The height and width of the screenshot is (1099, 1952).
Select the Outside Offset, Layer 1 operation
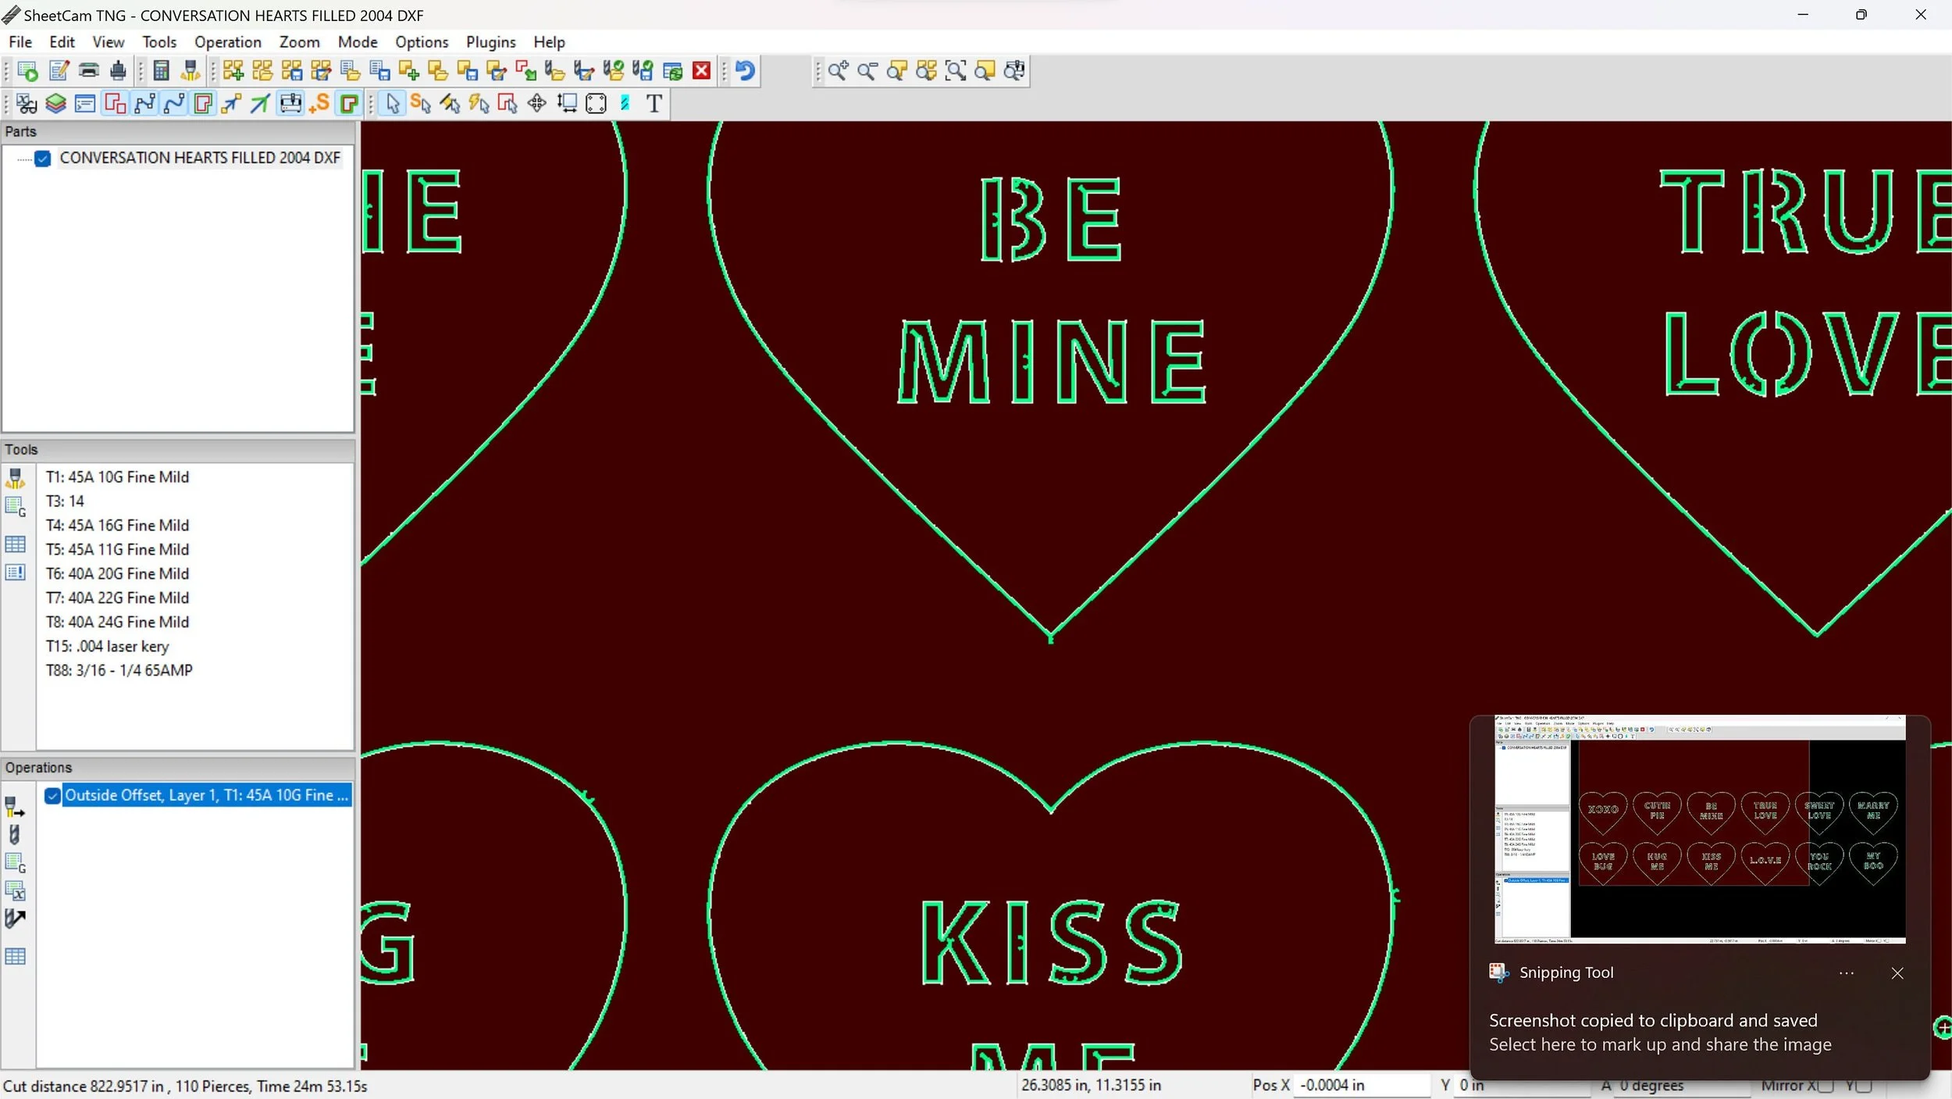coord(206,795)
